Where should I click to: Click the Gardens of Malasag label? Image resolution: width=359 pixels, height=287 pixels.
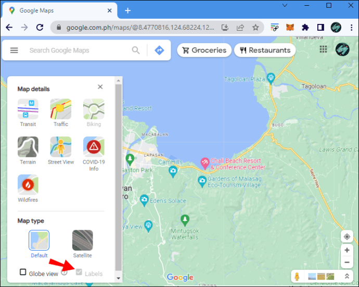(235, 182)
